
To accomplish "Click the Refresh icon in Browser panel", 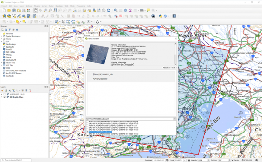I will pos(6,30).
